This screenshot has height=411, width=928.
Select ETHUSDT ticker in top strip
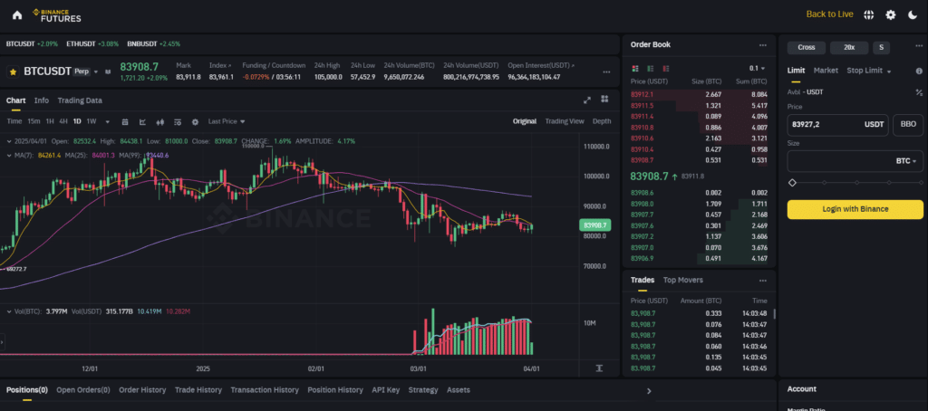coord(92,43)
